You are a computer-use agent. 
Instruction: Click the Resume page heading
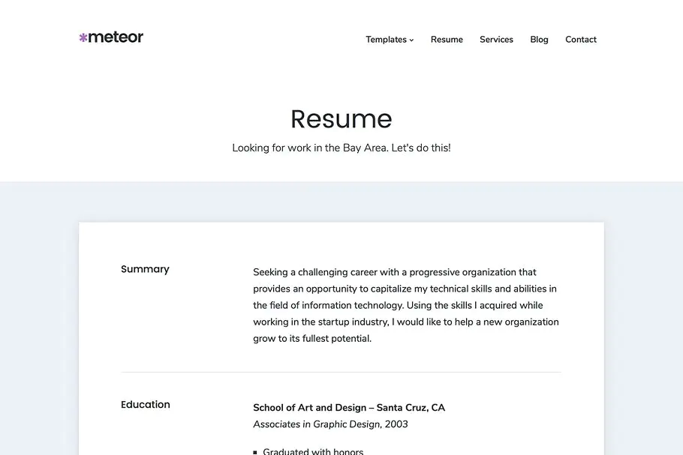[x=341, y=118]
